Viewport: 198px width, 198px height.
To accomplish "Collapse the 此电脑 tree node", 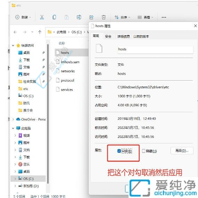I will coord(13,128).
